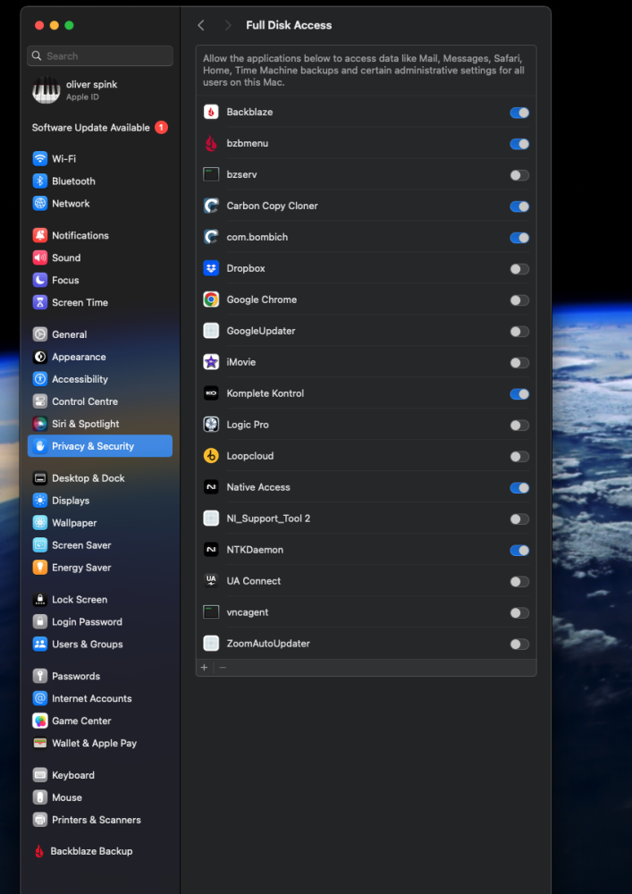632x894 pixels.
Task: Click the Search field in sidebar
Action: pos(100,55)
